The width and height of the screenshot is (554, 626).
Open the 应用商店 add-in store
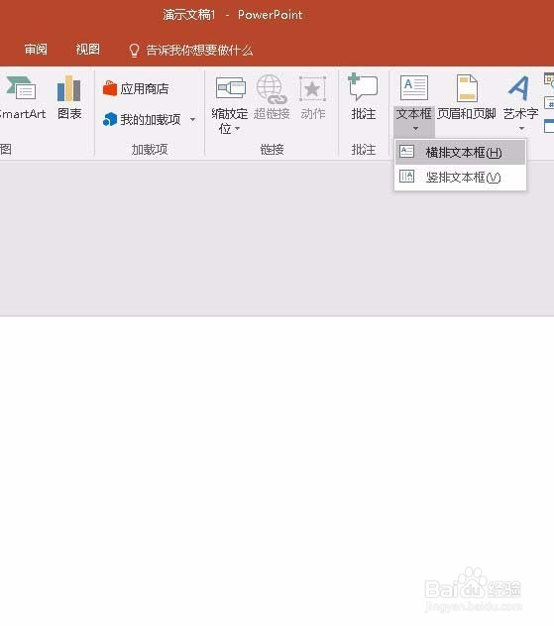(x=136, y=88)
